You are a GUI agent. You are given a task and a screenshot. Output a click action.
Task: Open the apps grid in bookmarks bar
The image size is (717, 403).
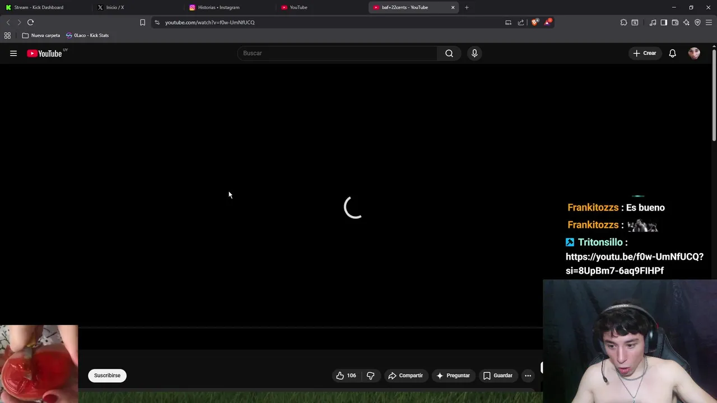(7, 35)
